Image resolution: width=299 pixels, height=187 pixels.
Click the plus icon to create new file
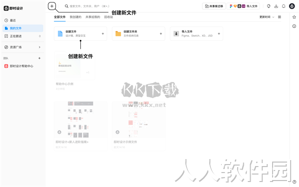(x=52, y=6)
